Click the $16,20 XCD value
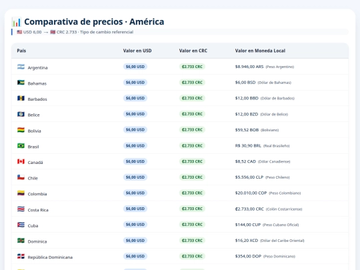 click(247, 241)
